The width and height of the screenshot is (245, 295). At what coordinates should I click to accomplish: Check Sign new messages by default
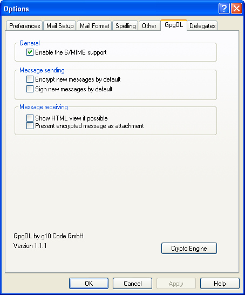(x=30, y=89)
